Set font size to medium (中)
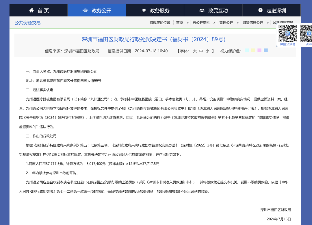 [201, 51]
